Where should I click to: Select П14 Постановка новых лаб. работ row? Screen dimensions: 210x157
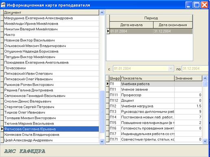point(155,117)
